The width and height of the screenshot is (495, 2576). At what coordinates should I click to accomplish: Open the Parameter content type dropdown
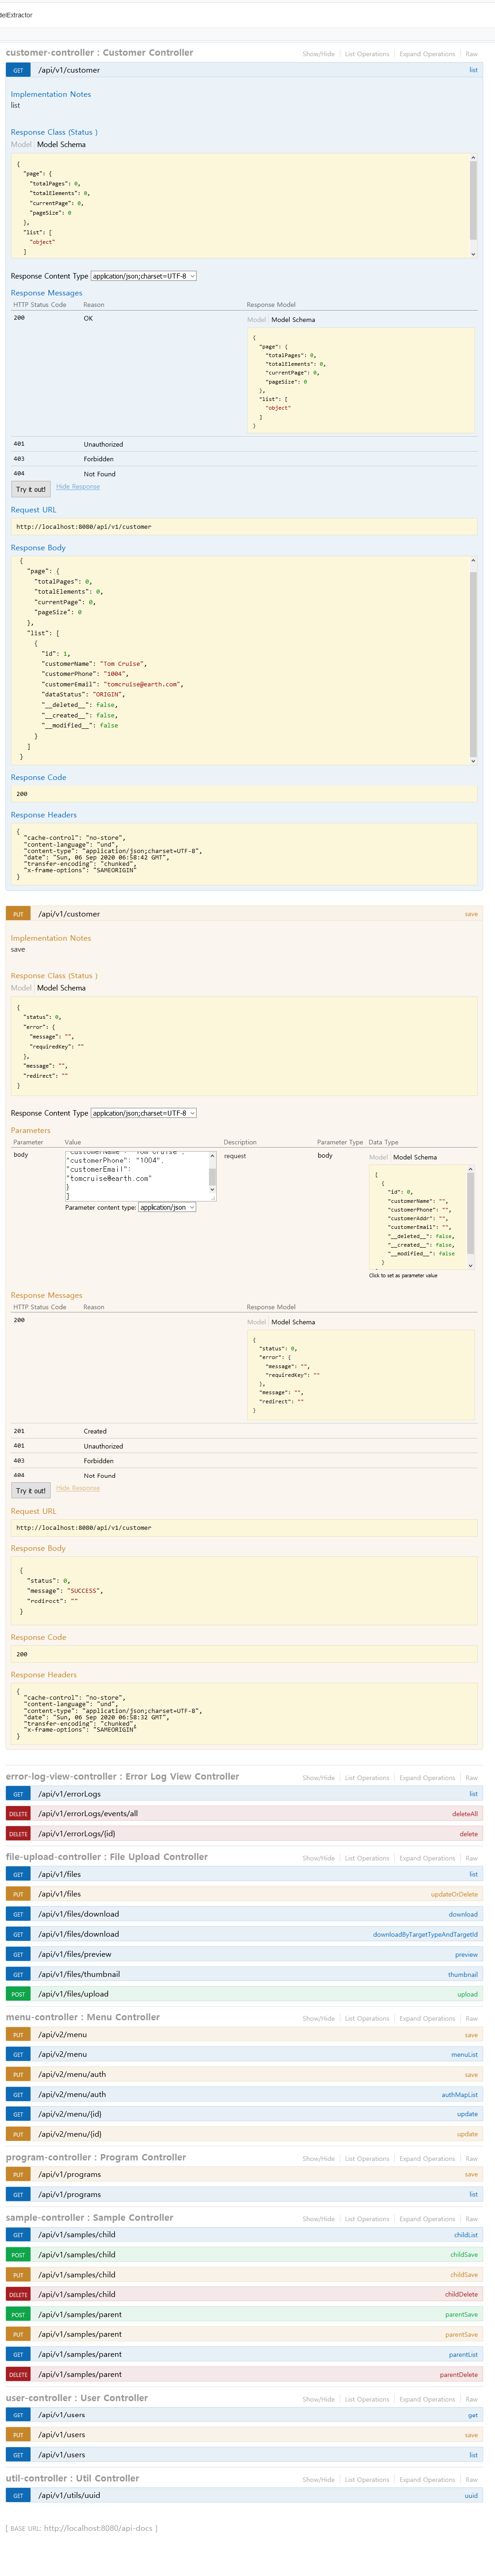(167, 1207)
